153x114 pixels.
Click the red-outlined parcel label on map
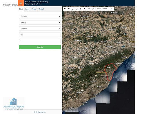(x=108, y=67)
